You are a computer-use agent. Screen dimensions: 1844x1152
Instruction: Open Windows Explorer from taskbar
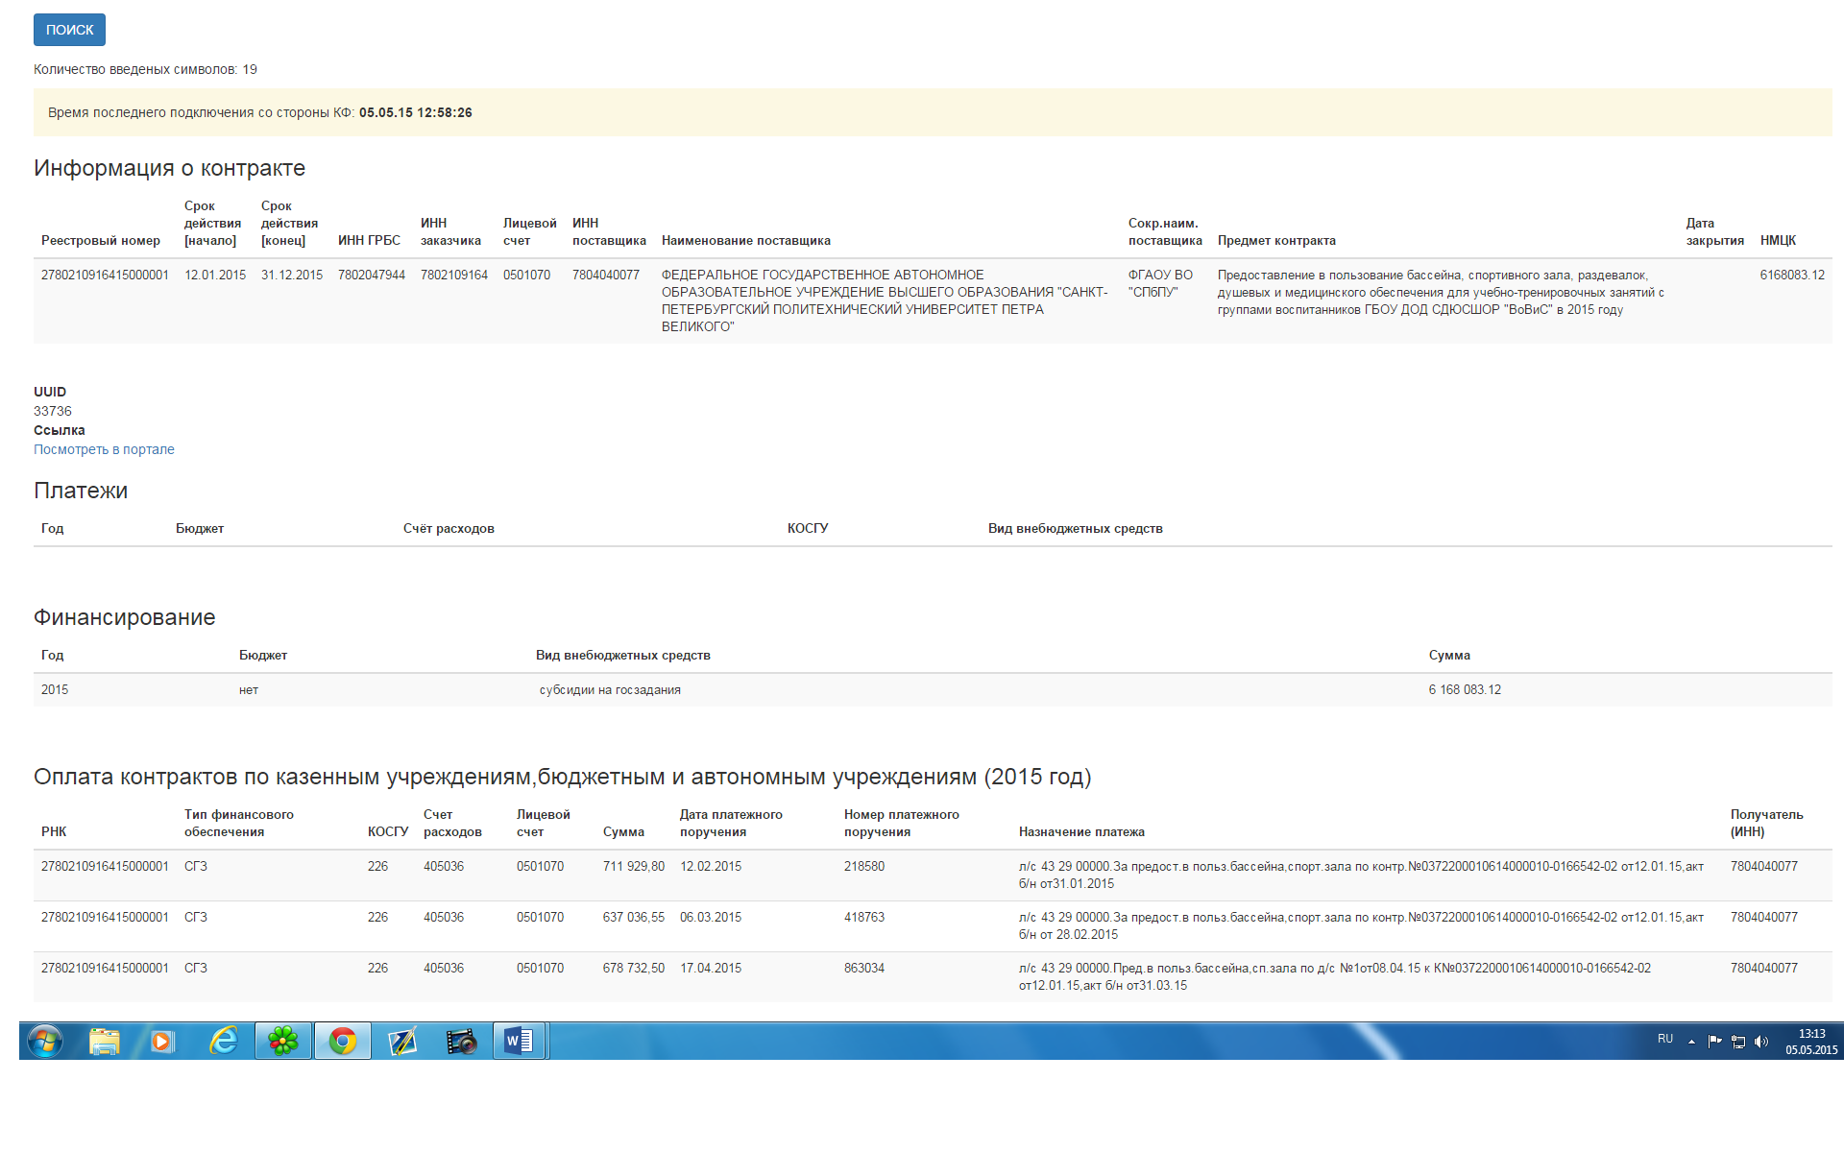point(104,1041)
